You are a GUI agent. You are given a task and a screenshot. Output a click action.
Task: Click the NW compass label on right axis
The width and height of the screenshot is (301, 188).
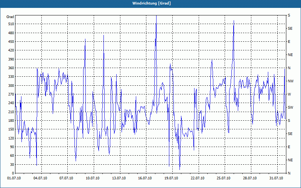(x=290, y=81)
